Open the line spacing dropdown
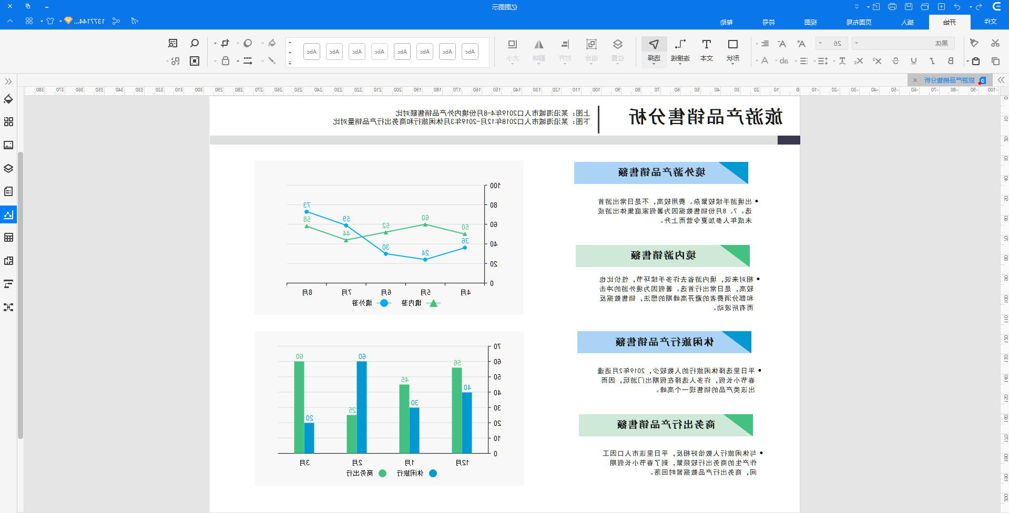This screenshot has width=1009, height=513. pyautogui.click(x=821, y=61)
